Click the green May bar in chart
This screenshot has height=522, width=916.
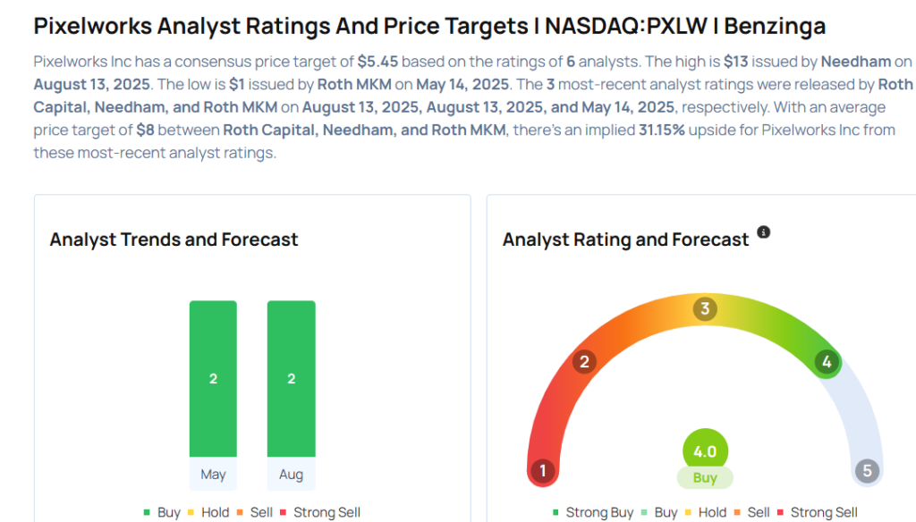click(x=213, y=378)
